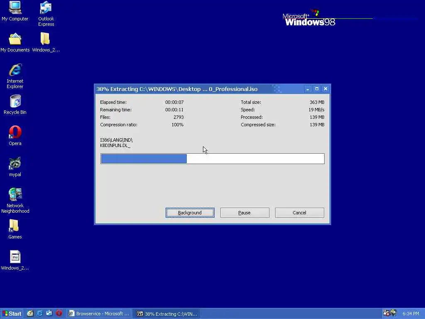Launch Outlook Express from the desktop
Viewport: 425px width, 319px height.
tap(46, 14)
